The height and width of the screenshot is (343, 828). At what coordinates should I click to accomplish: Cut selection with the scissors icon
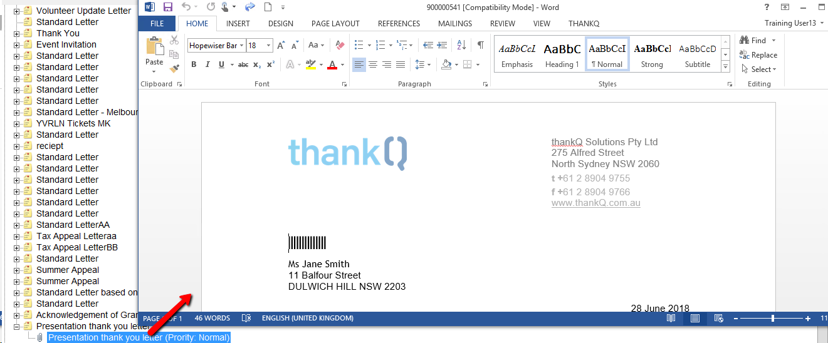point(174,41)
